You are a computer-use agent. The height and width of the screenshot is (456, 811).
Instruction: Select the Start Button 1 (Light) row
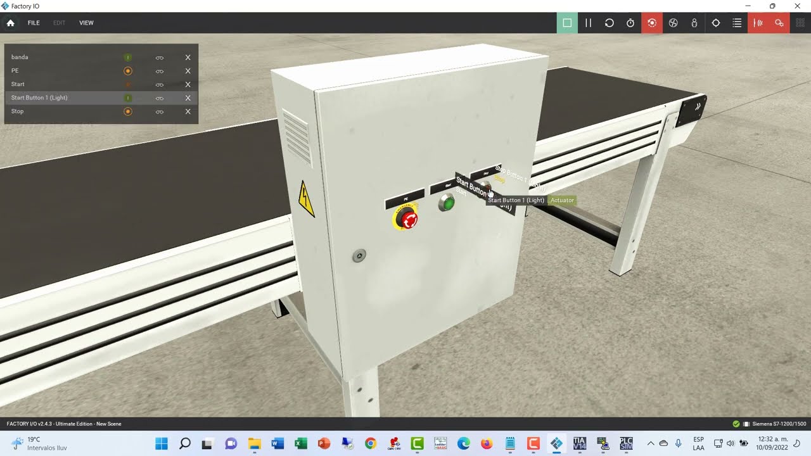click(x=101, y=98)
